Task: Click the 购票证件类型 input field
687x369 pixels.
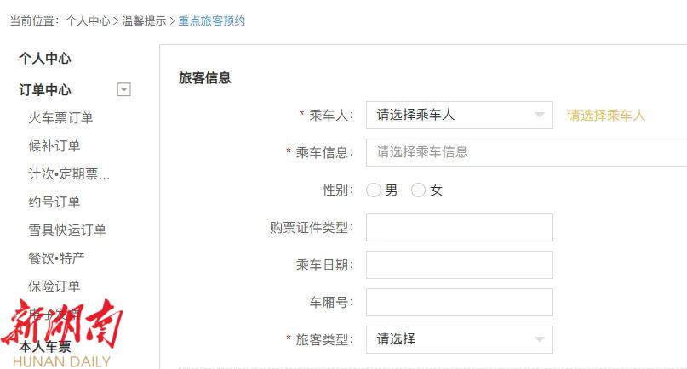Action: 459,228
